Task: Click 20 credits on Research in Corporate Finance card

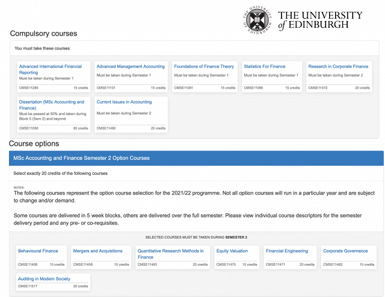Action: point(362,88)
